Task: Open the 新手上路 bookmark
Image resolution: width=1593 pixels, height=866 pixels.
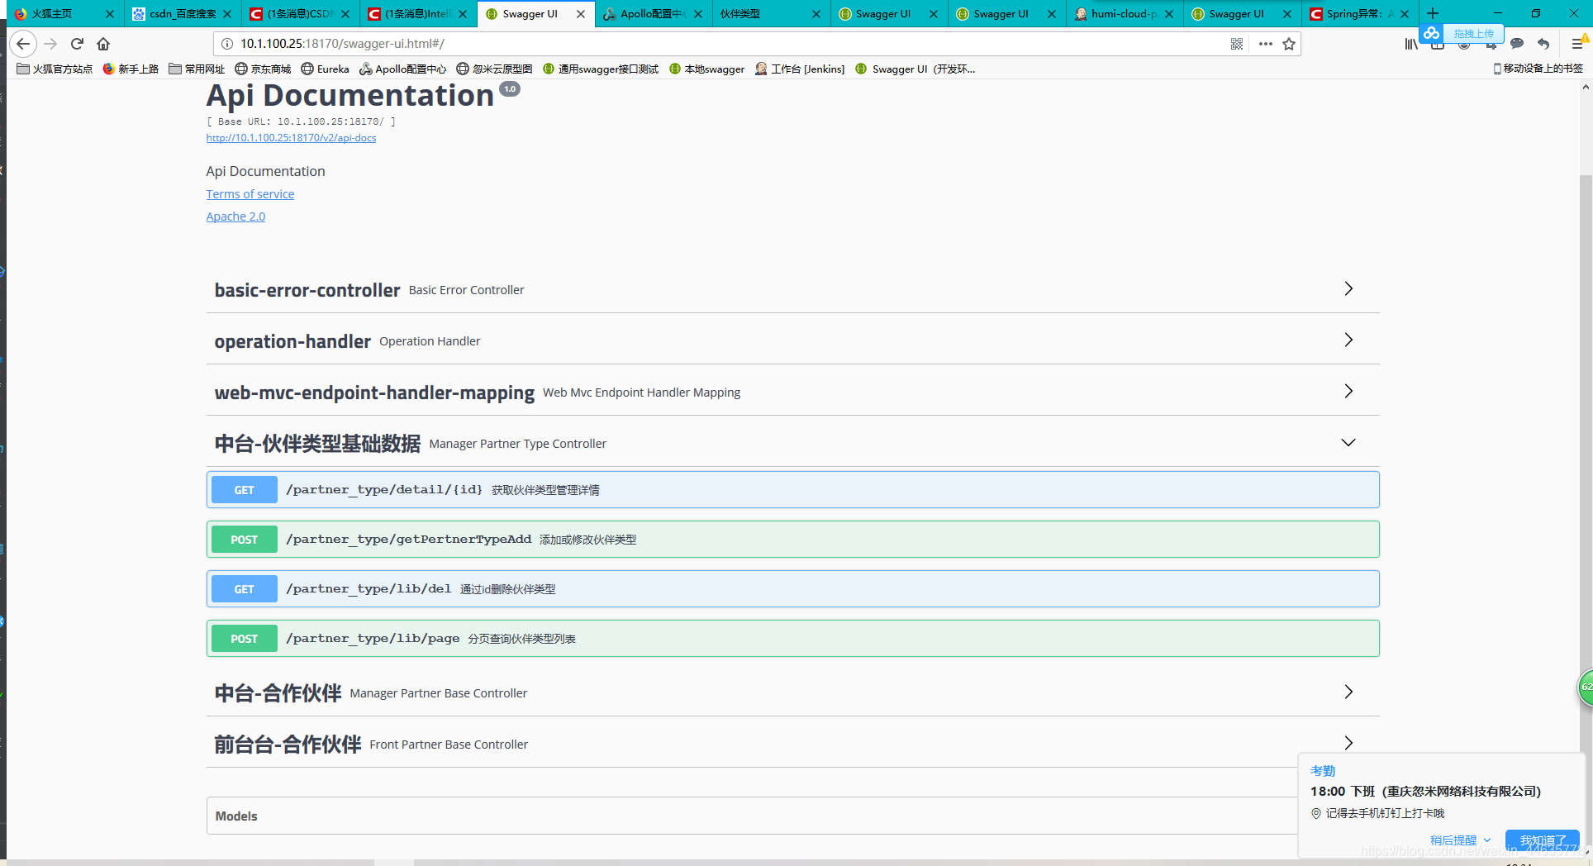Action: coord(131,69)
